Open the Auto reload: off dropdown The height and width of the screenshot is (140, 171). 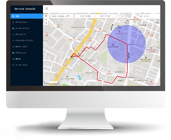62,16
